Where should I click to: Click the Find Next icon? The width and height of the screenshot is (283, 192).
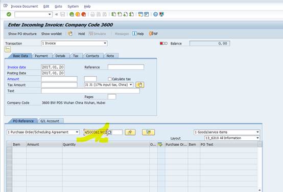click(x=105, y=14)
